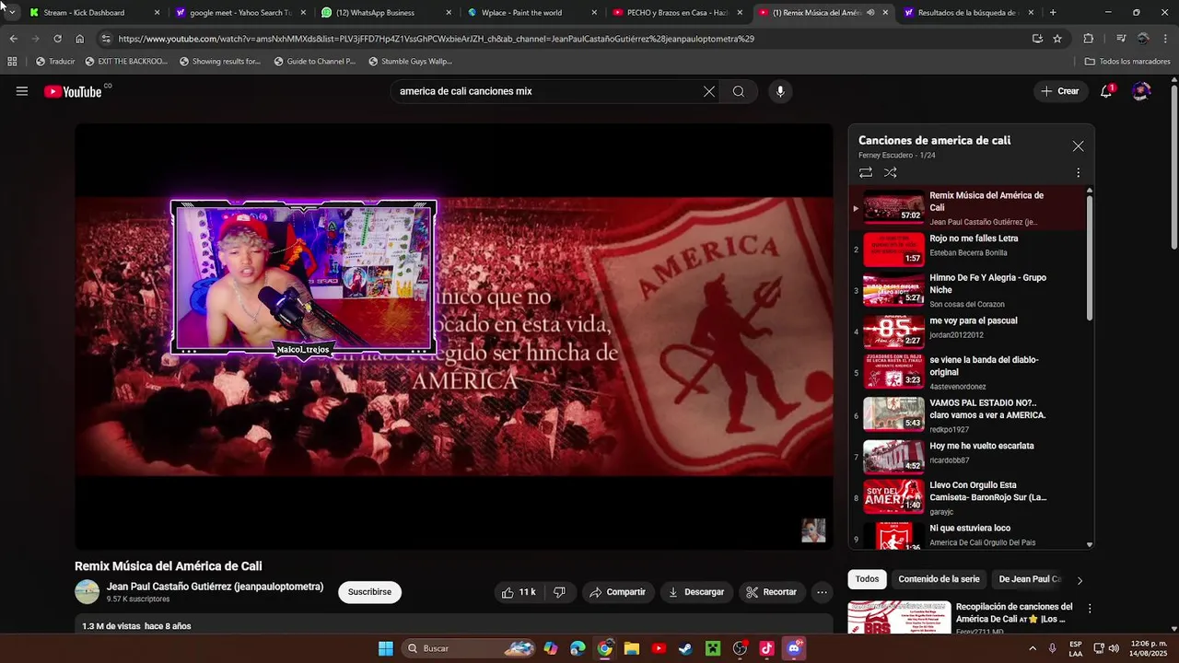Open media controls icon in toolbar
Image resolution: width=1179 pixels, height=663 pixels.
[1121, 39]
